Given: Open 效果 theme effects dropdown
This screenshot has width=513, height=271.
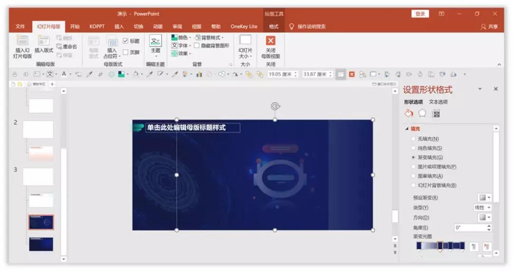Looking at the screenshot, I should click(x=181, y=53).
